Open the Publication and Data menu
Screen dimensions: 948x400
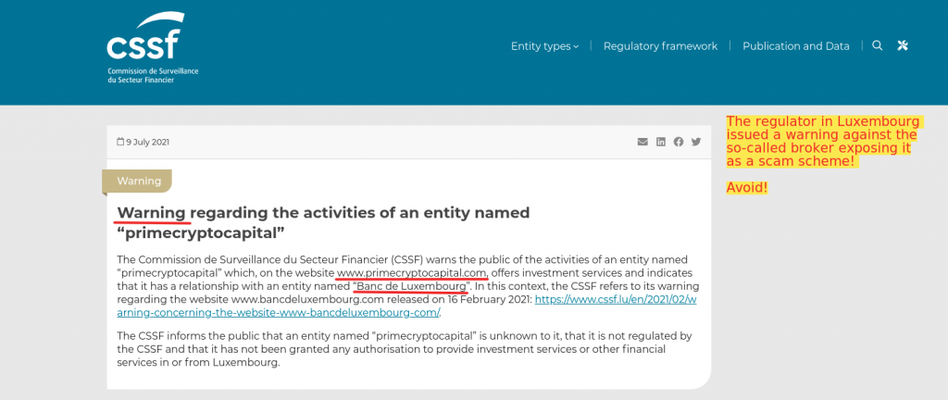pos(795,46)
